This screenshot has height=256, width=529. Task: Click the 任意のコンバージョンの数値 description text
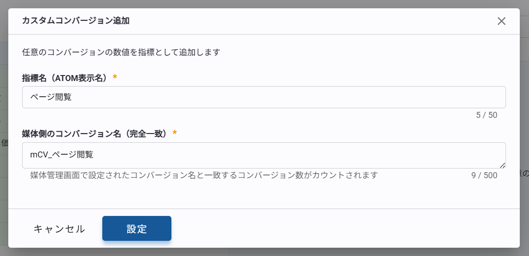pos(121,52)
